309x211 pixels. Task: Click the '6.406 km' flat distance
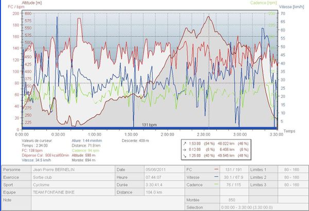coord(227,150)
